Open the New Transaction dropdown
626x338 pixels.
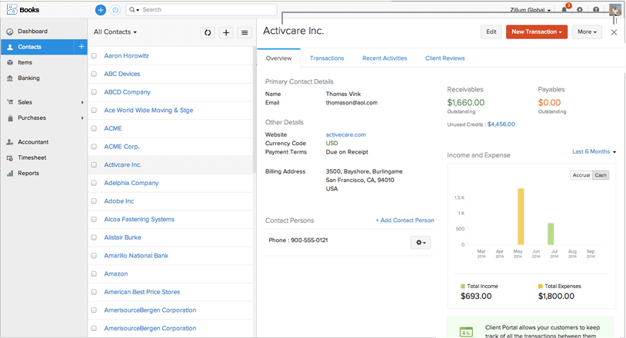point(536,31)
